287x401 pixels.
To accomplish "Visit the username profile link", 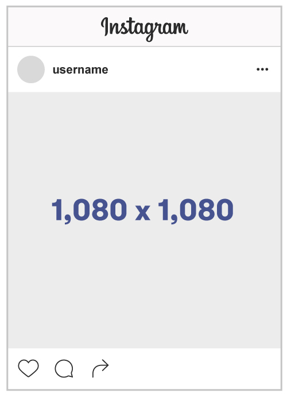I will click(x=80, y=69).
